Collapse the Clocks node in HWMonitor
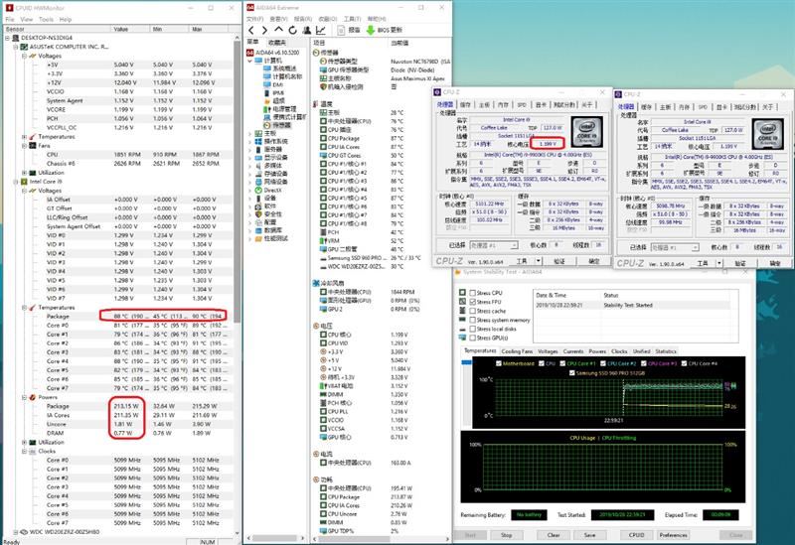This screenshot has width=795, height=545. coord(24,451)
